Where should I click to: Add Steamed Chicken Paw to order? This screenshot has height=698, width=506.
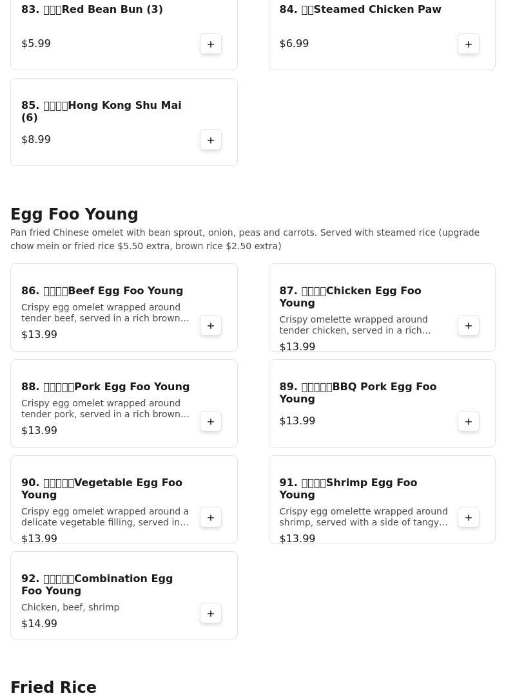click(469, 44)
